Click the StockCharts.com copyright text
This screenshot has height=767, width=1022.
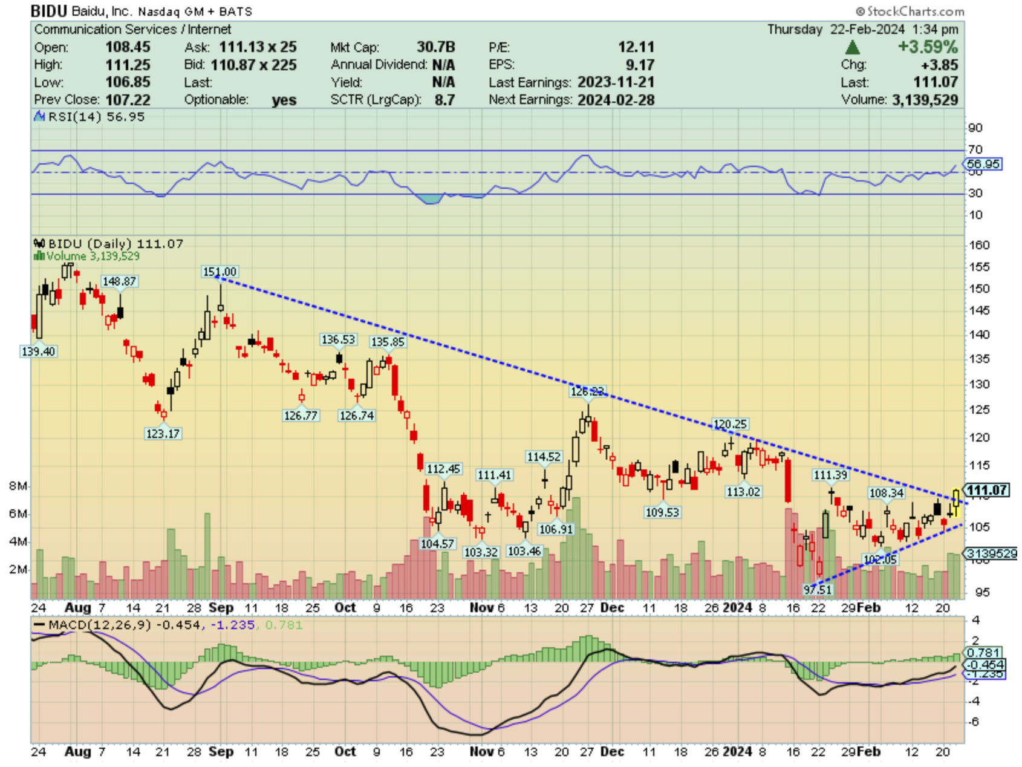tap(910, 11)
